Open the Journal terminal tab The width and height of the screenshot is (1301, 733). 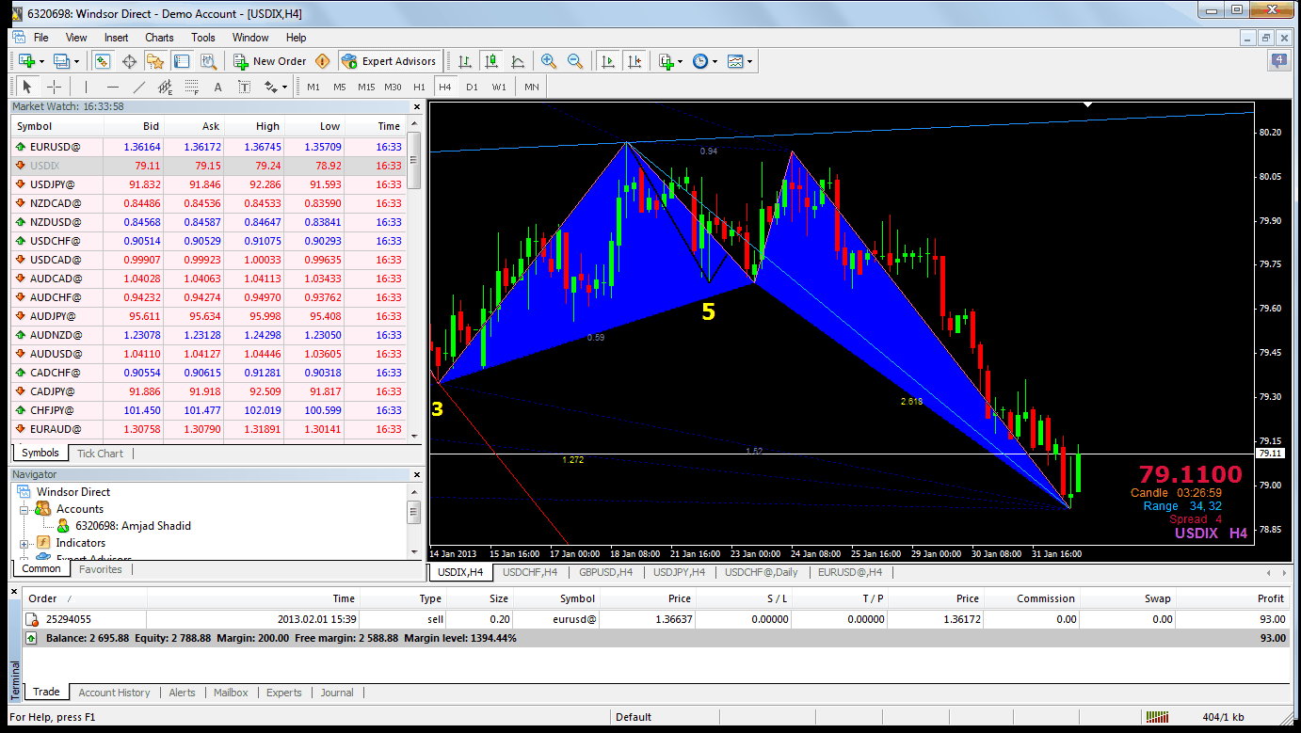337,693
